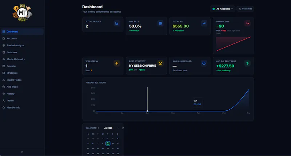Click the Dashboard grid icon in sidebar
This screenshot has width=291, height=156.
pos(4,31)
